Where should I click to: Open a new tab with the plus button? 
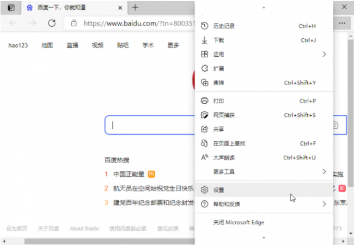(135, 8)
